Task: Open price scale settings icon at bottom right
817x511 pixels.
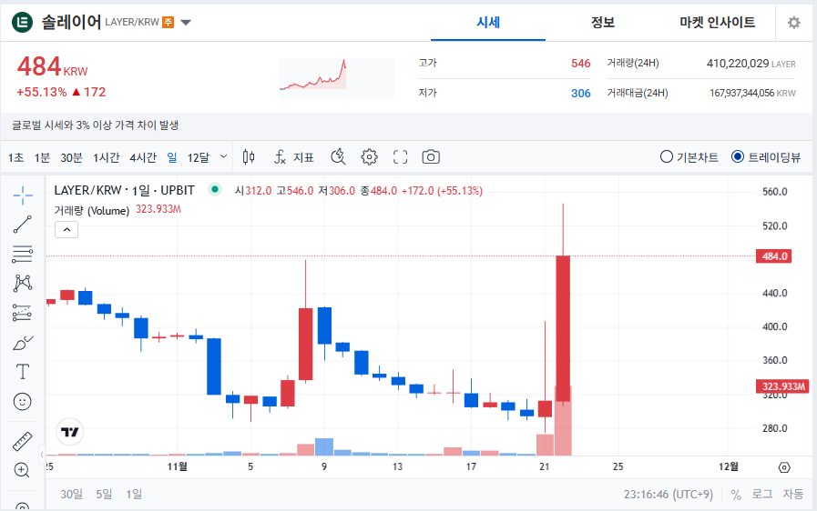Action: pyautogui.click(x=784, y=467)
